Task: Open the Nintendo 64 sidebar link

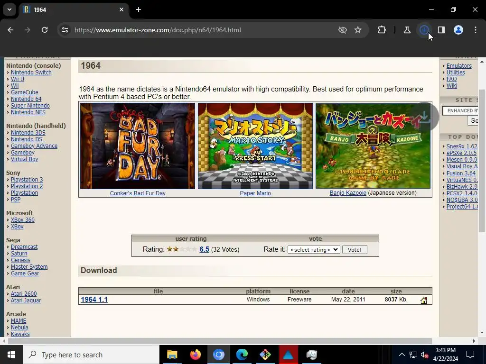Action: 26,99
